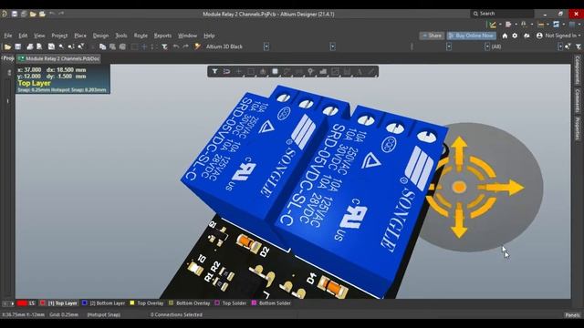Open the Reports menu
This screenshot has height=328, width=584.
click(162, 36)
